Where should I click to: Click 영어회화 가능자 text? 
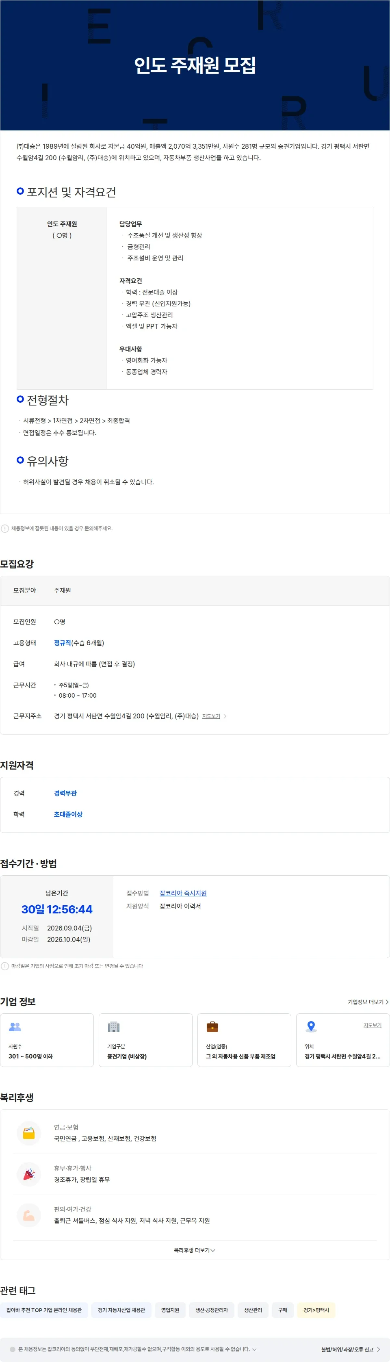pyautogui.click(x=146, y=360)
